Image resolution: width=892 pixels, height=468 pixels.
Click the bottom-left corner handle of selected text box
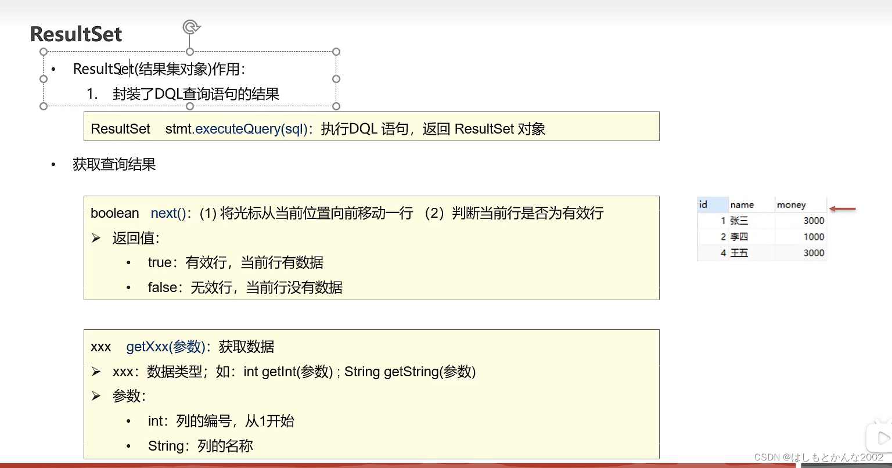tap(44, 106)
